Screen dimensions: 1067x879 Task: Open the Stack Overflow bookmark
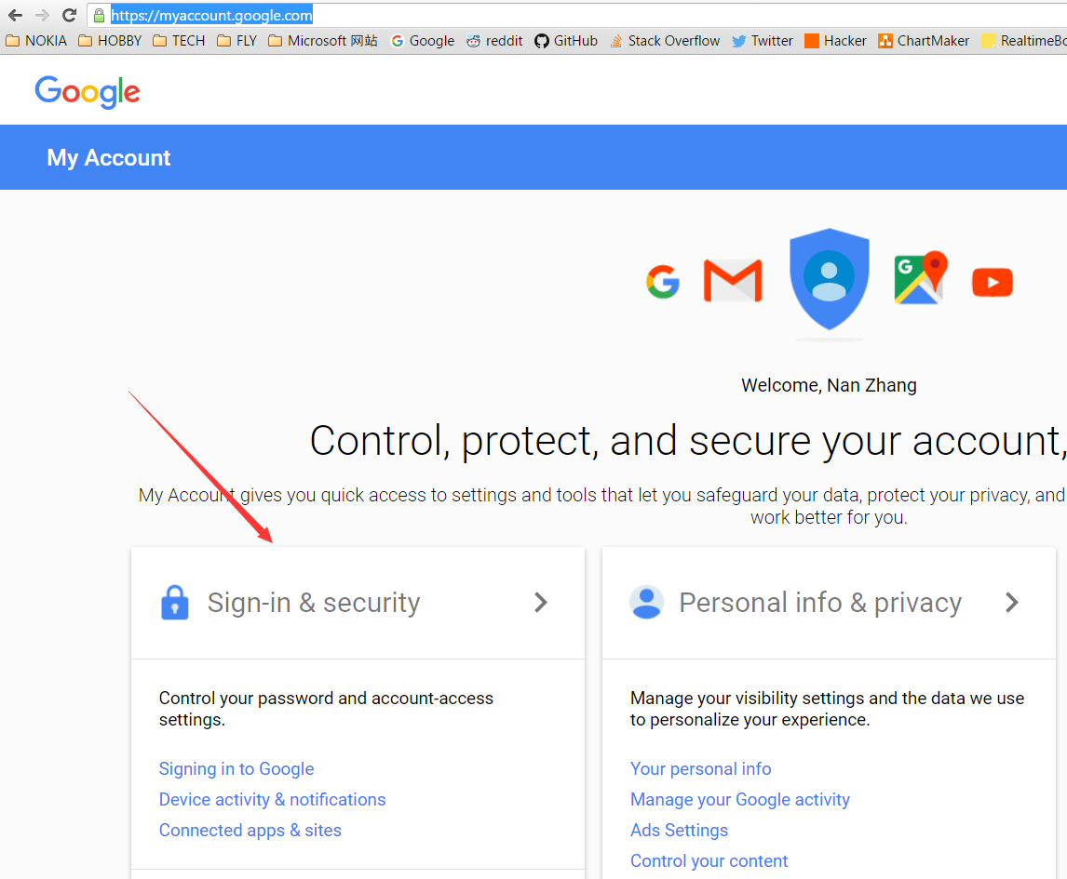[x=665, y=41]
